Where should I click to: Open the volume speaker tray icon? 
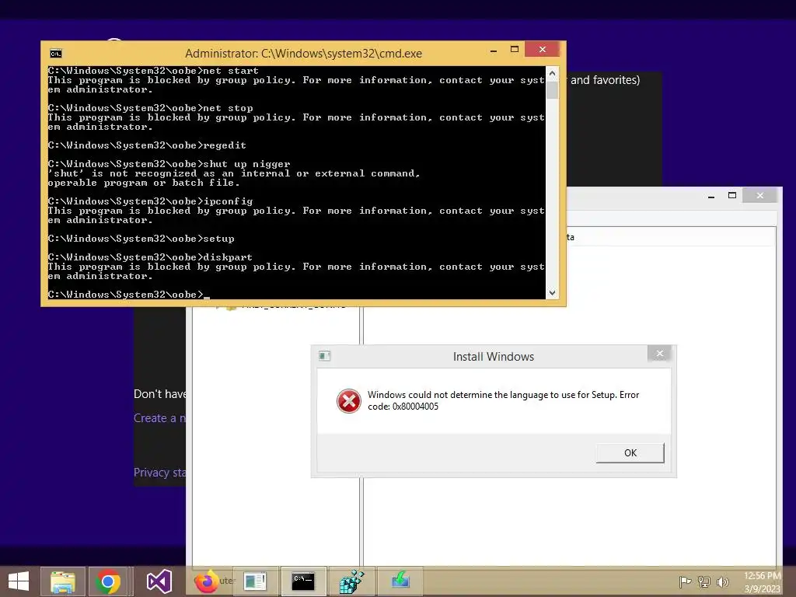pyautogui.click(x=723, y=581)
